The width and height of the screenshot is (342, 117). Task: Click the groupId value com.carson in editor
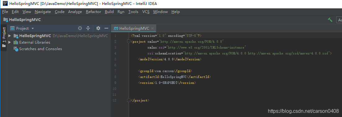(164, 71)
